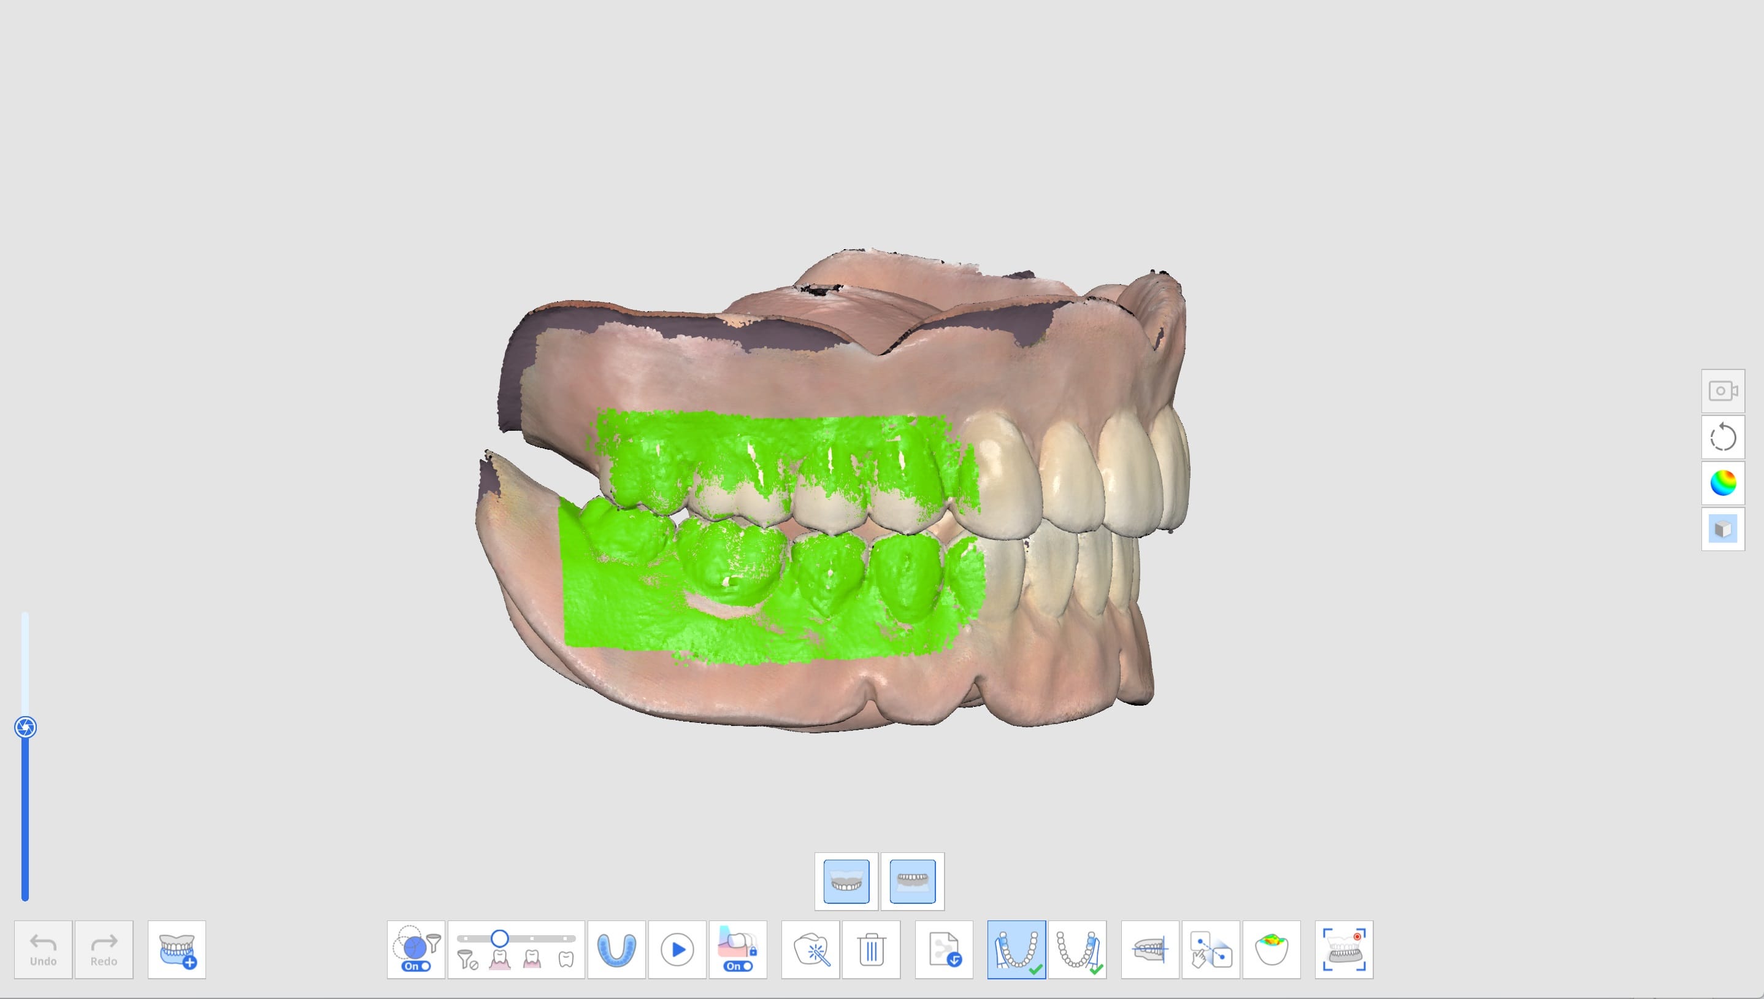Viewport: 1764px width, 999px height.
Task: Select the mandibular arch scan icon
Action: pyautogui.click(x=616, y=951)
